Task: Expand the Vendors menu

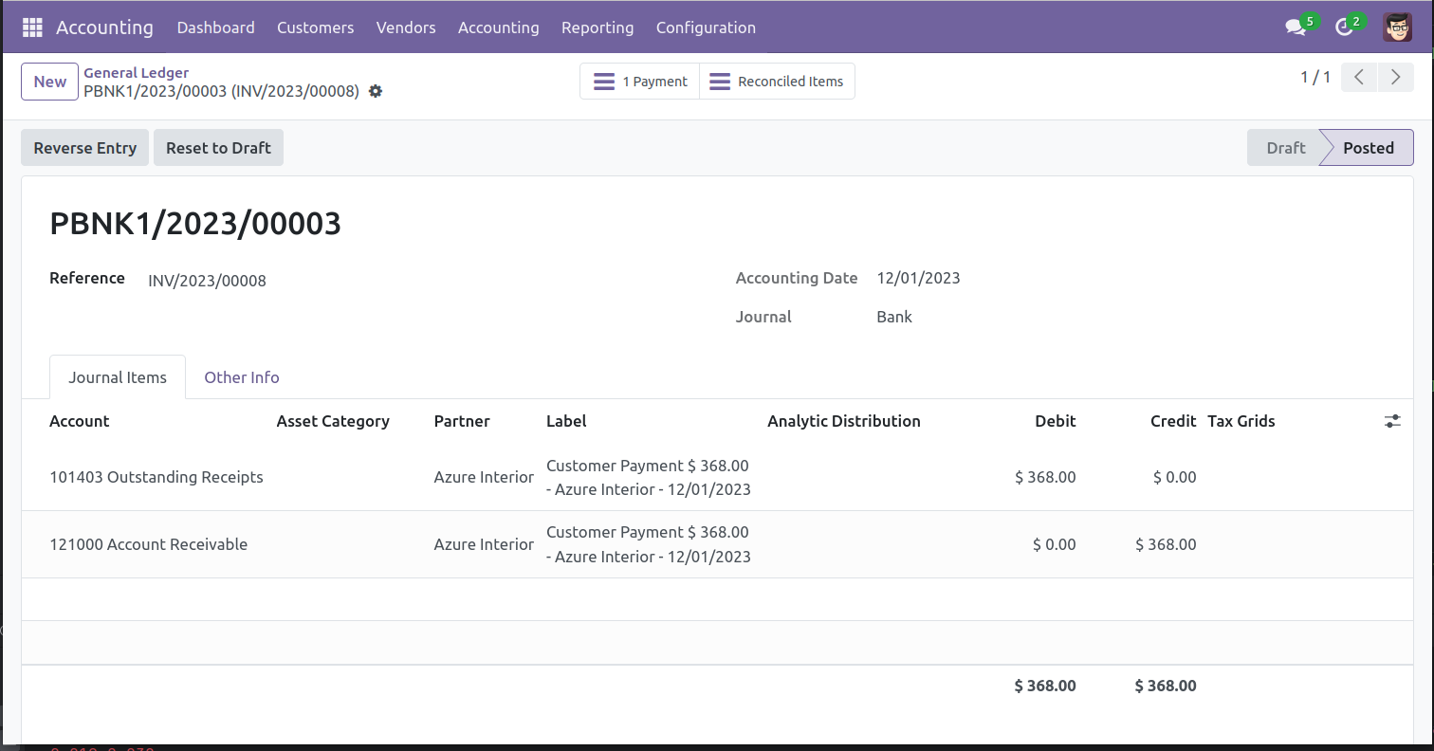Action: pos(406,27)
